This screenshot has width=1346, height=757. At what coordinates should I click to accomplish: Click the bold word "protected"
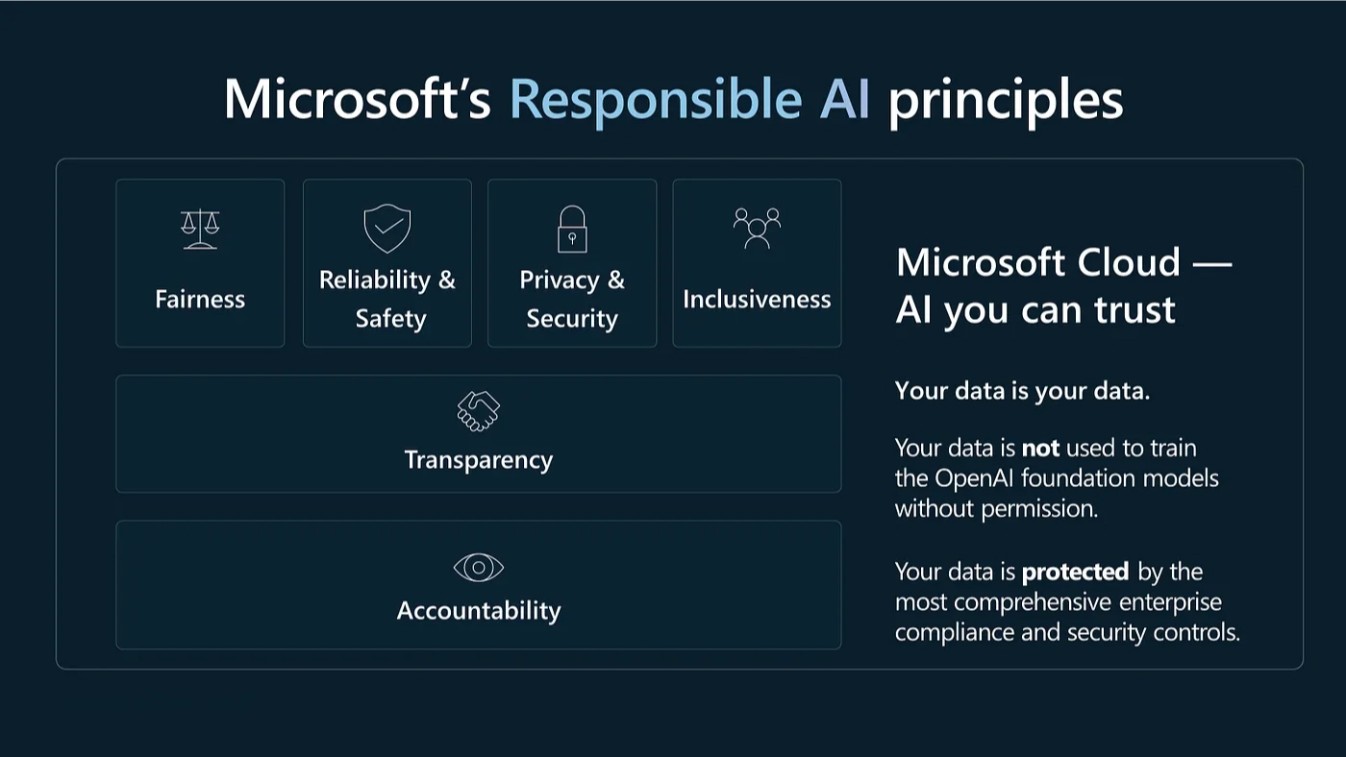(1075, 572)
